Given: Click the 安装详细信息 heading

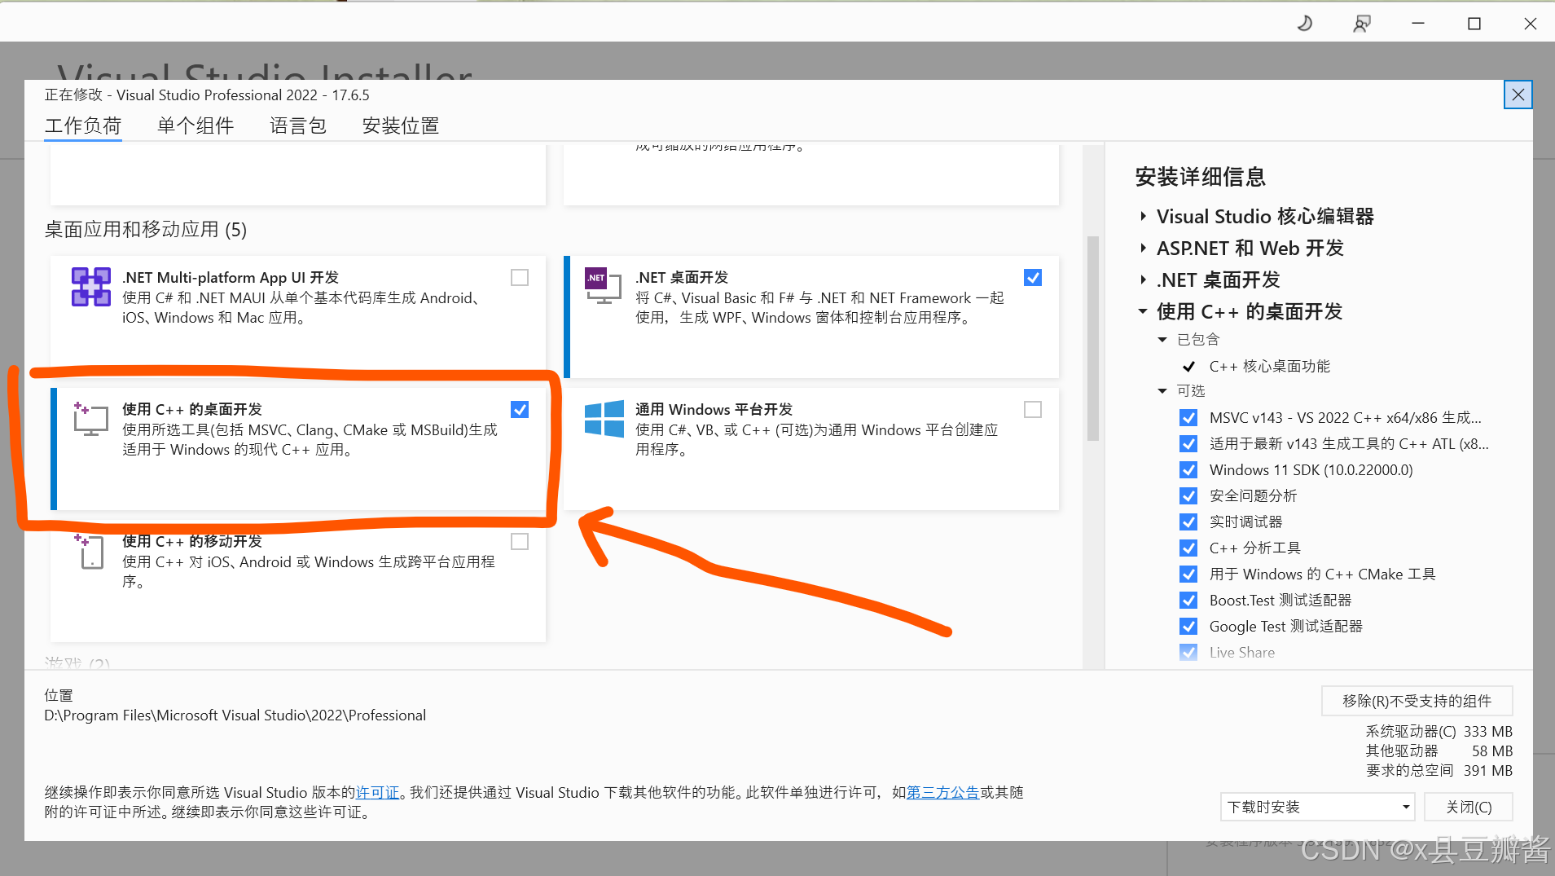Looking at the screenshot, I should (x=1201, y=177).
